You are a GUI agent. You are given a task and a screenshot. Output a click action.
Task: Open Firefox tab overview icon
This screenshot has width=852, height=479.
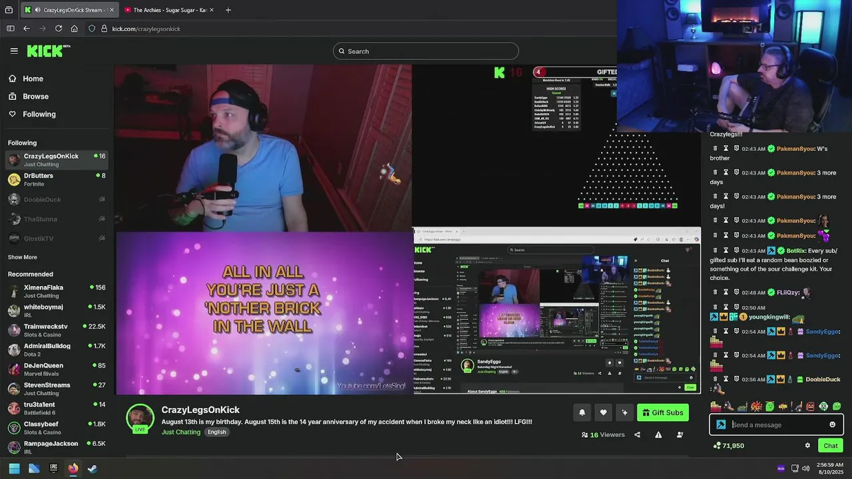9,10
